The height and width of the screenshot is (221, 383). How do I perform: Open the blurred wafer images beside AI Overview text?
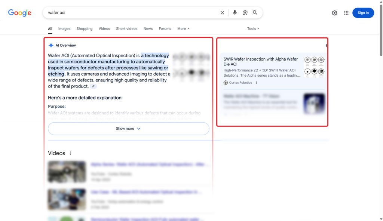coord(191,67)
